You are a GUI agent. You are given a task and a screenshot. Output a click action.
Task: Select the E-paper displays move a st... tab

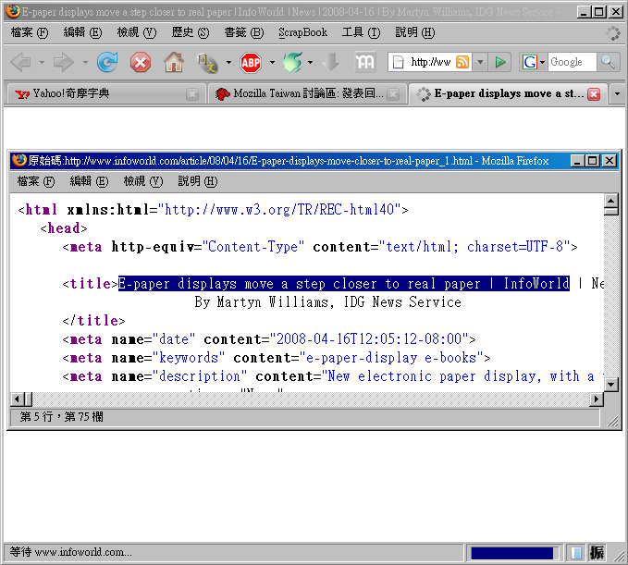(x=508, y=93)
